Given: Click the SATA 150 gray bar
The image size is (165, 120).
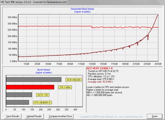Looking at the screenshot, I should (19, 95).
